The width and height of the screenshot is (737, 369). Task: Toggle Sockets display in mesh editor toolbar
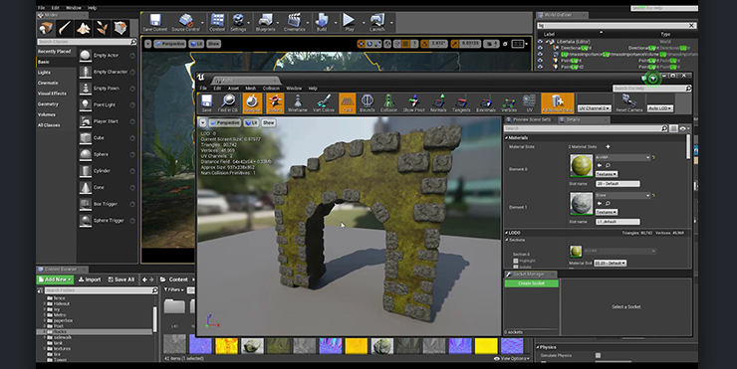(275, 103)
